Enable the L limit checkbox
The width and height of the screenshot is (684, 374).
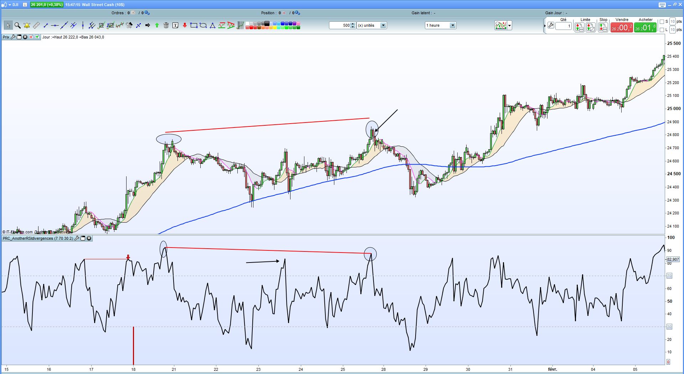point(662,30)
